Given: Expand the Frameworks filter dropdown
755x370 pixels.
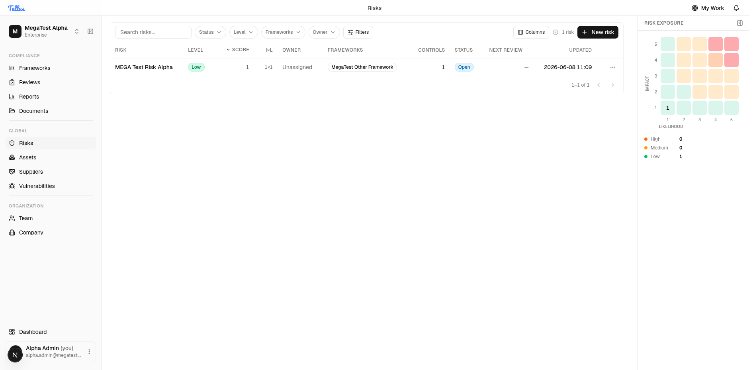Looking at the screenshot, I should pyautogui.click(x=283, y=32).
